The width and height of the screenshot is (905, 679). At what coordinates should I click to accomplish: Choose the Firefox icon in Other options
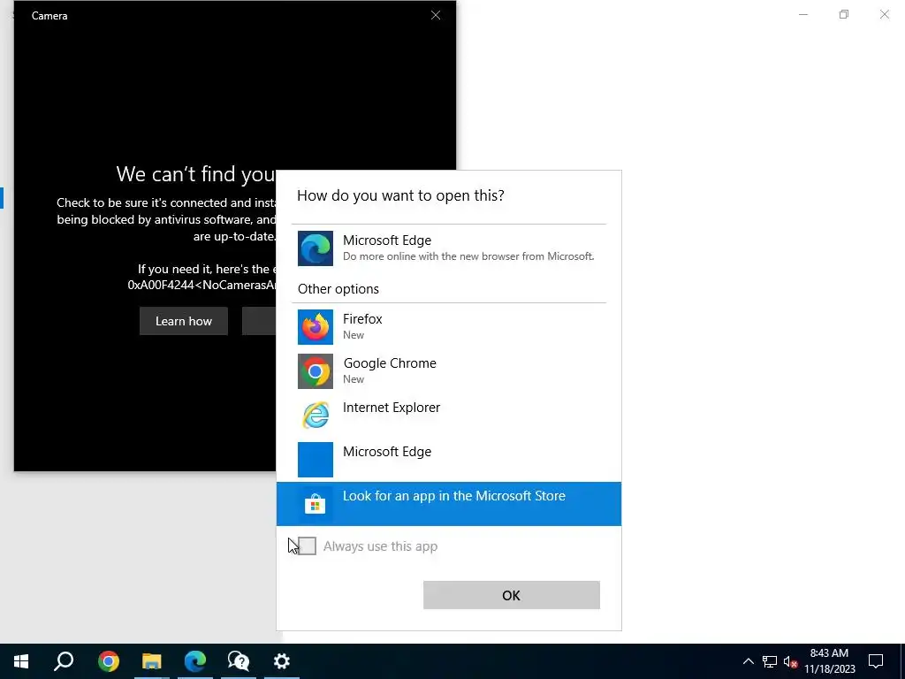pos(316,327)
